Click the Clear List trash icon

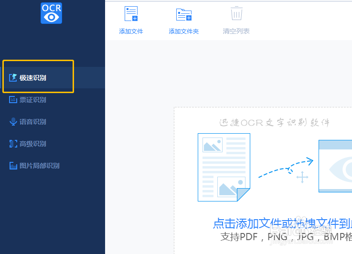coord(236,13)
